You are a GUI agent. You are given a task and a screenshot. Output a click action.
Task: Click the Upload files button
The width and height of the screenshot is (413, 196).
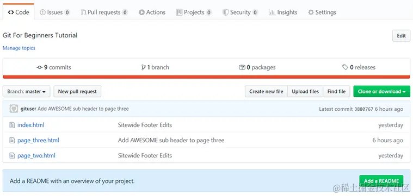pyautogui.click(x=305, y=91)
